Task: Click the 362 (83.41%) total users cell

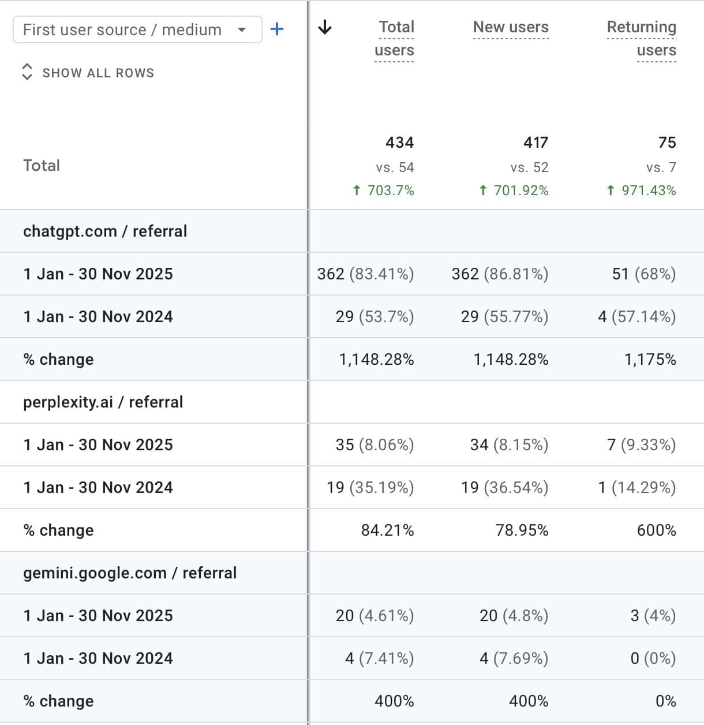Action: [366, 274]
